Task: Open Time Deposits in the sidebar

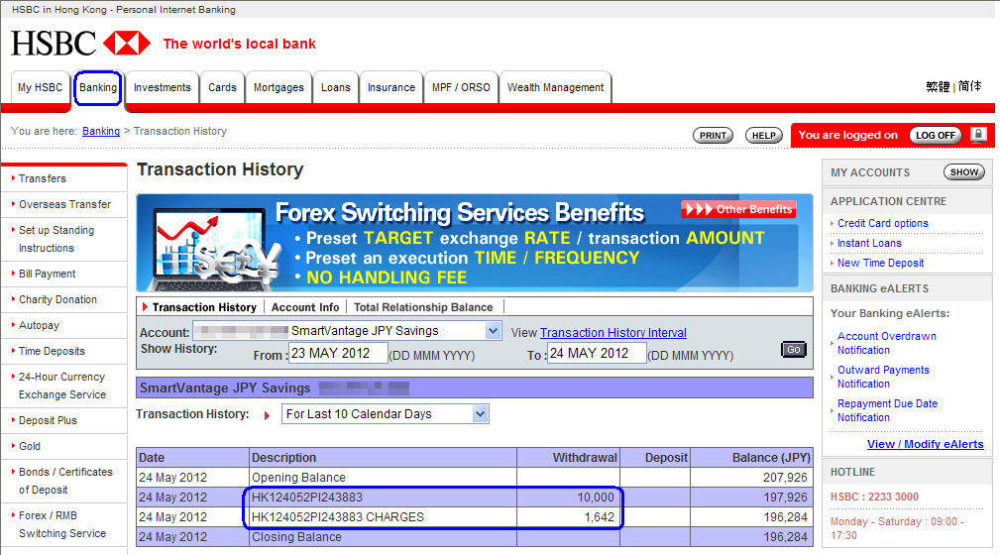Action: (52, 351)
